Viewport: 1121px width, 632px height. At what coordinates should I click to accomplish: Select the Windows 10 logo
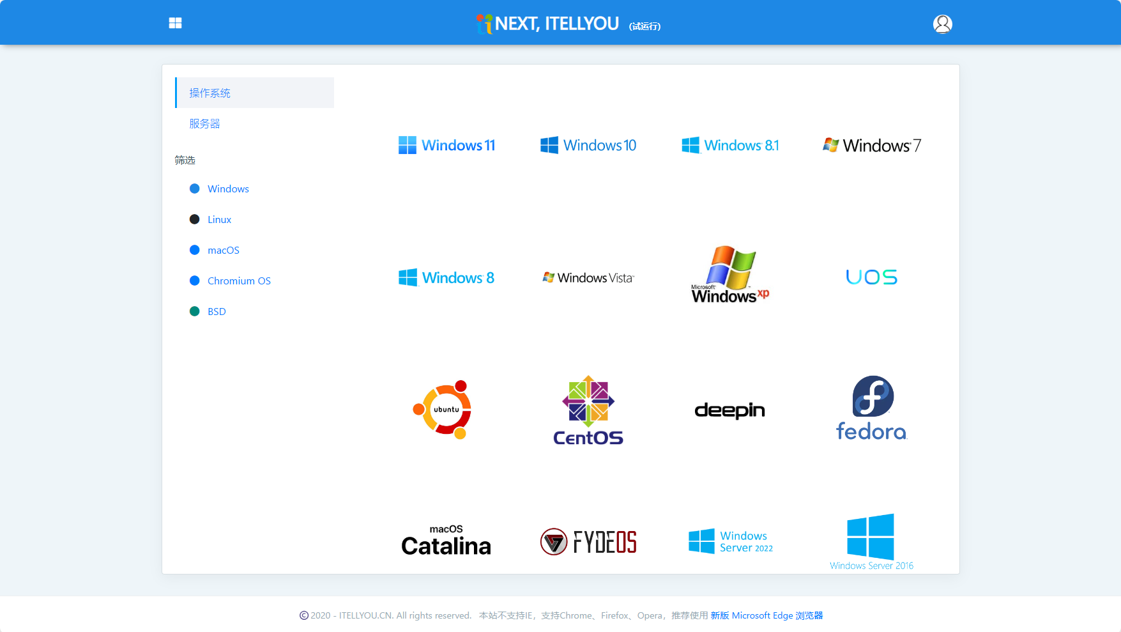pyautogui.click(x=588, y=145)
